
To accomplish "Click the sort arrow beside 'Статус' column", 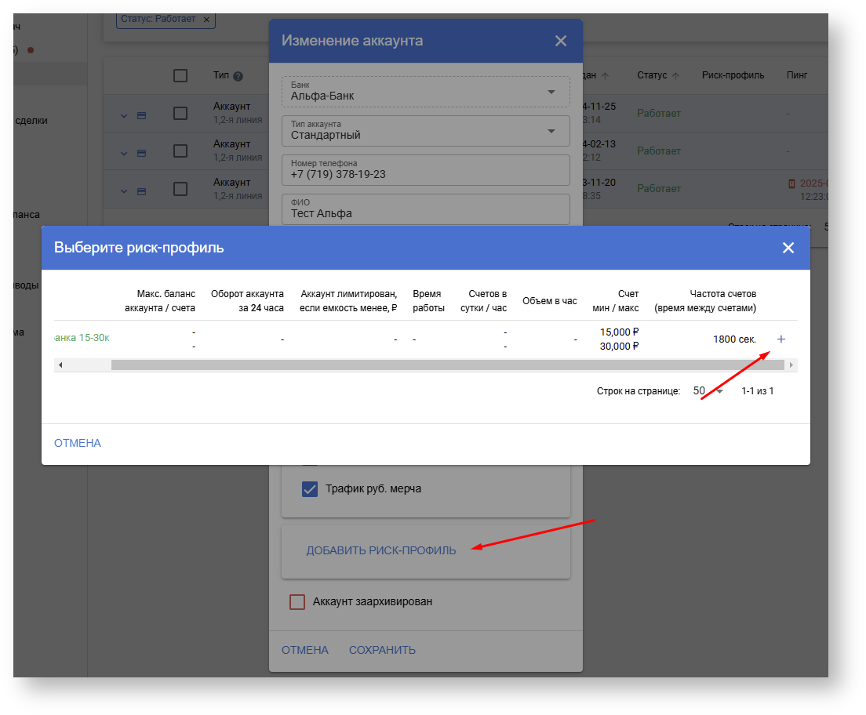I will click(x=676, y=76).
